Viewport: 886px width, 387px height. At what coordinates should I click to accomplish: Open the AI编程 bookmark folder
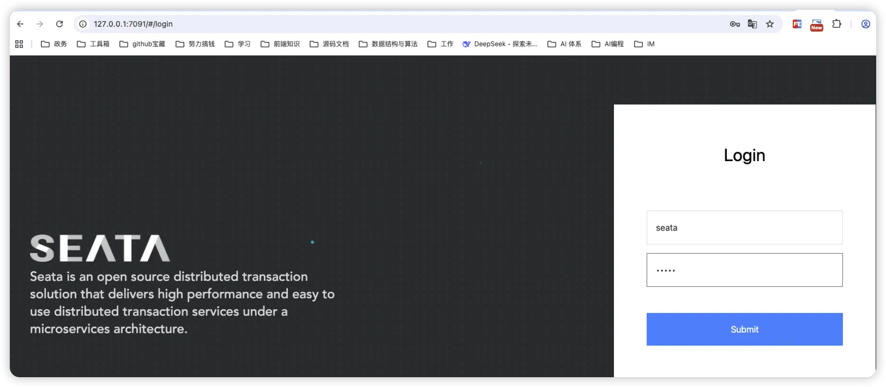[608, 44]
